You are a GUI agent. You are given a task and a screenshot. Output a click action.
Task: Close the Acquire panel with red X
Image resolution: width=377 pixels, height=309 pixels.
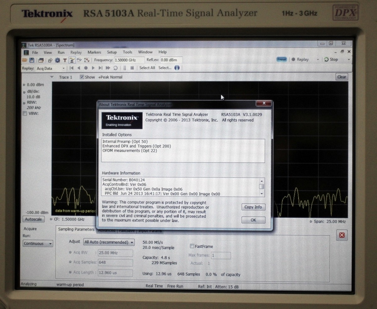coord(342,235)
